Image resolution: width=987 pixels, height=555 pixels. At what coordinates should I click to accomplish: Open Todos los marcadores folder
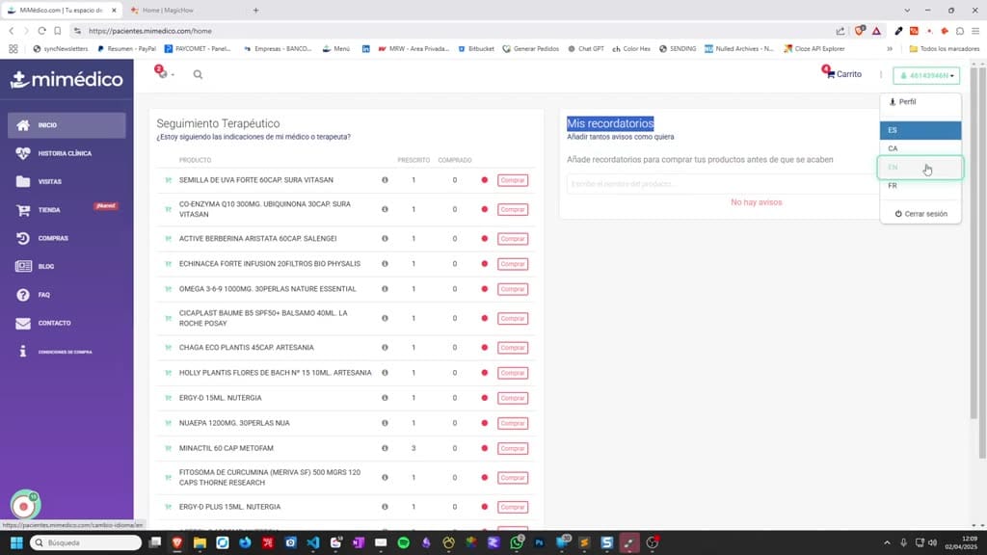945,48
